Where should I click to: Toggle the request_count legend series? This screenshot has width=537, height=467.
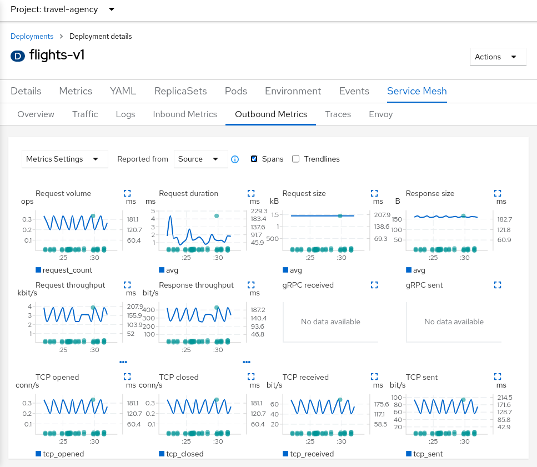(x=63, y=270)
